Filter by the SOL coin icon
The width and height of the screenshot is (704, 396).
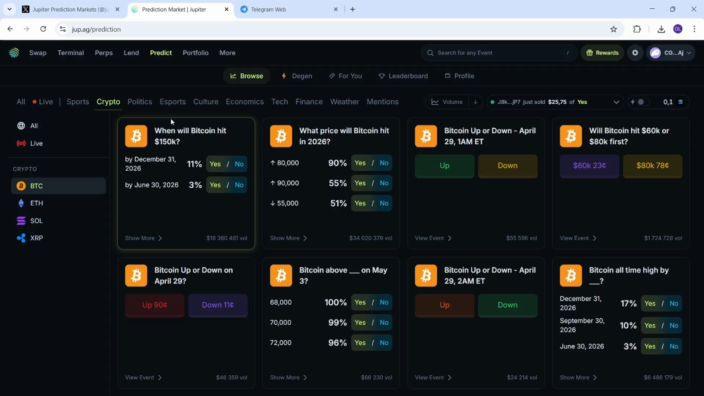tap(21, 221)
